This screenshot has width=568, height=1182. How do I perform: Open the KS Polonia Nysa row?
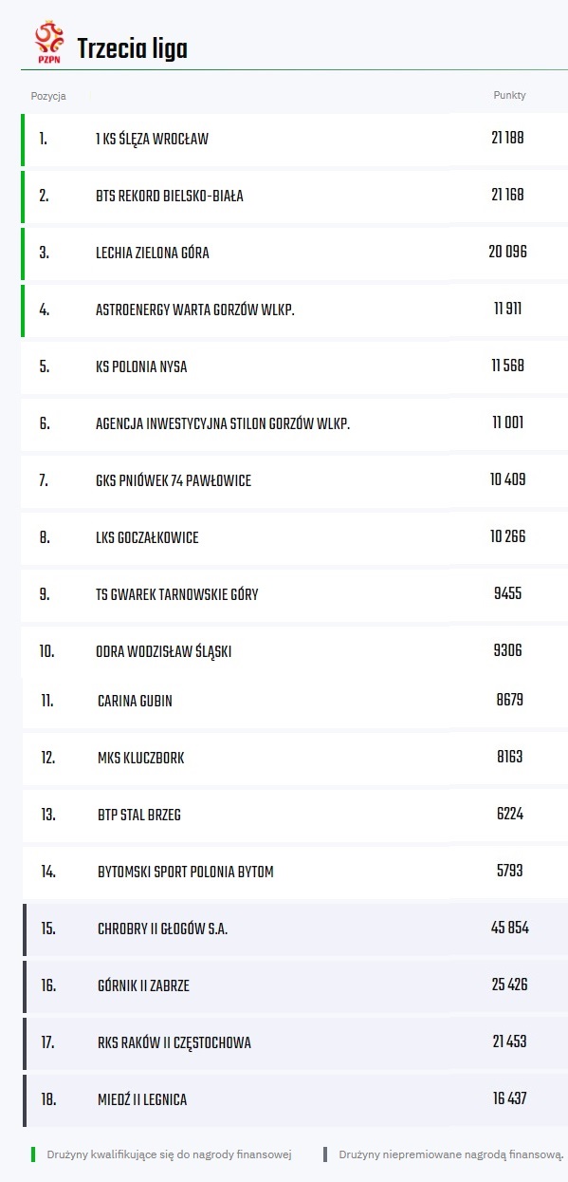[294, 366]
